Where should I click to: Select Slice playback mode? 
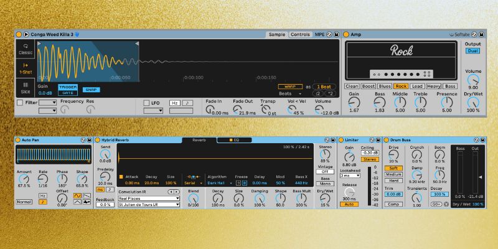(x=26, y=88)
